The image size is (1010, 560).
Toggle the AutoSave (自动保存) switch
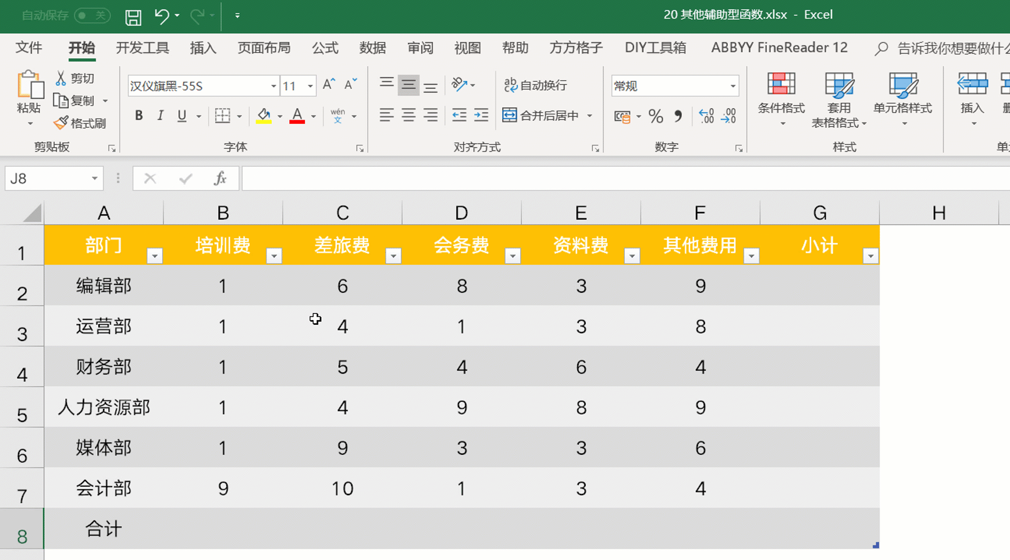(x=92, y=16)
